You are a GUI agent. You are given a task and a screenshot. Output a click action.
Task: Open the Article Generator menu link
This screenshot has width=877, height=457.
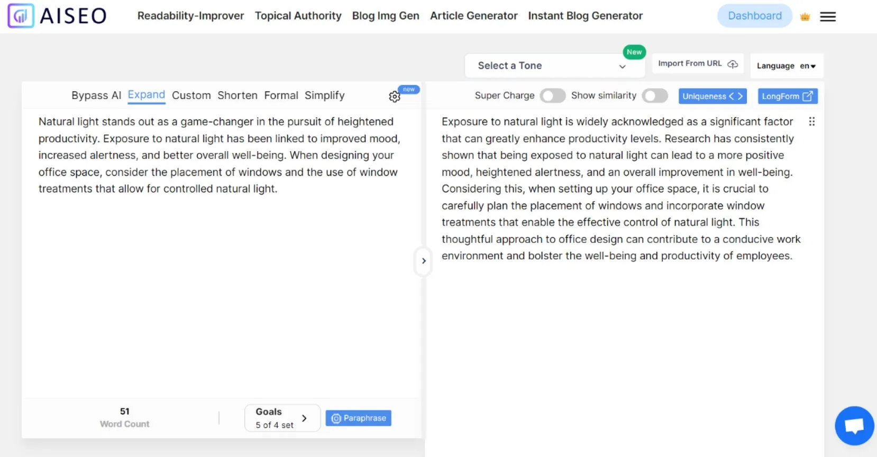[x=473, y=16]
